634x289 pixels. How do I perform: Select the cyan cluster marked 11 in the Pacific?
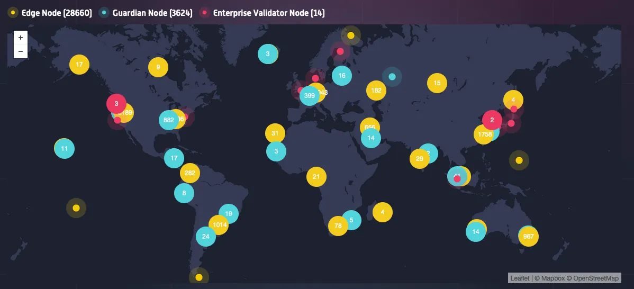pyautogui.click(x=65, y=149)
